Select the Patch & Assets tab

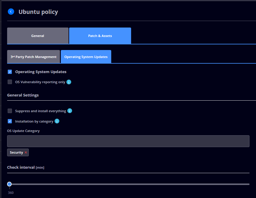coord(100,36)
